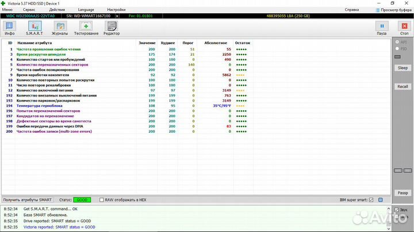Enable RAW отображать в HEX checkbox
The height and width of the screenshot is (232, 414).
(x=102, y=200)
